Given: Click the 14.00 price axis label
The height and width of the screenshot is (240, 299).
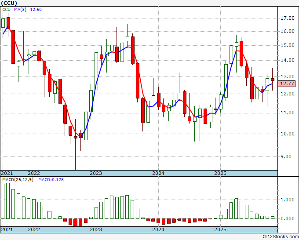Looking at the screenshot, I should click(287, 60).
